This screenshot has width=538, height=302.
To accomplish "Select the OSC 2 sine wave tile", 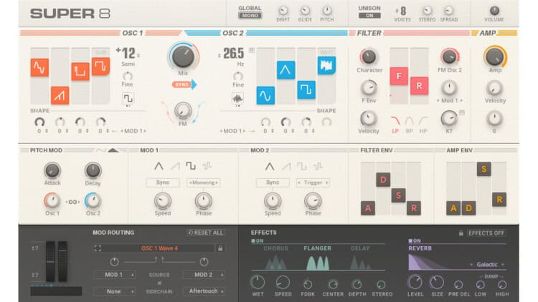I will (265, 95).
